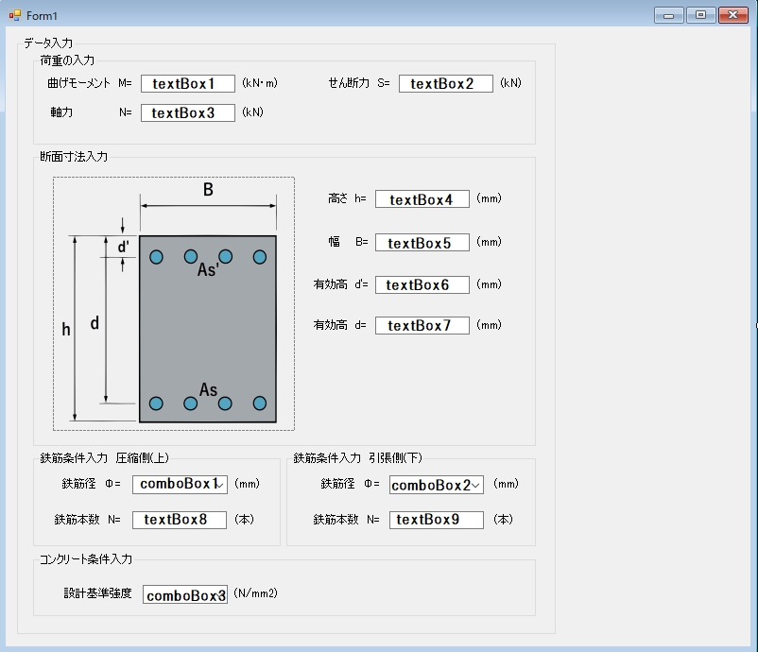Click the As' label in the diagram
Screen dimensions: 758x652
[x=208, y=270]
